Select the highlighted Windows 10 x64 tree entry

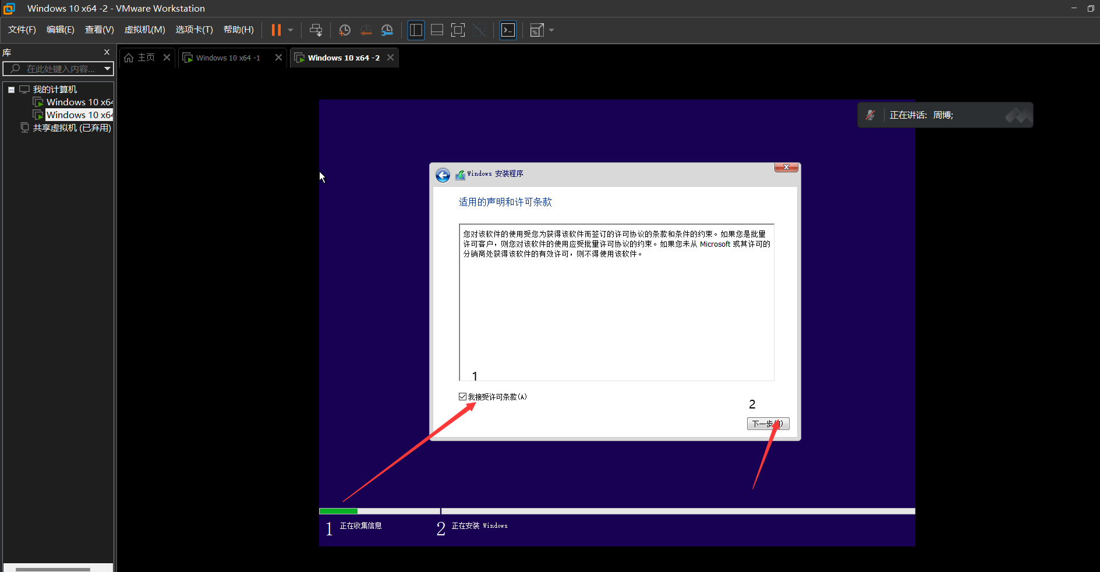click(x=80, y=115)
